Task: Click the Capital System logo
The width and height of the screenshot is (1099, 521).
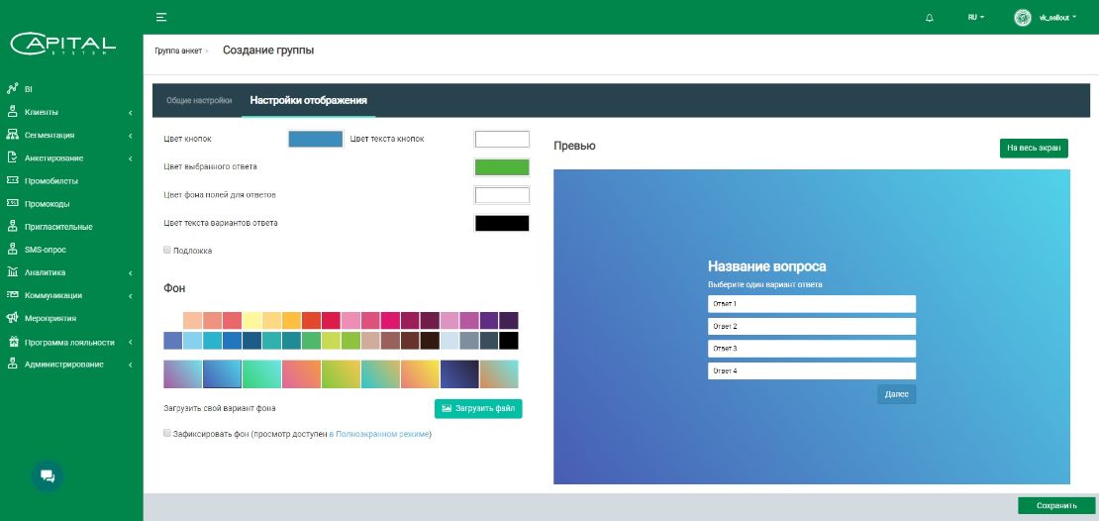Action: [63, 45]
